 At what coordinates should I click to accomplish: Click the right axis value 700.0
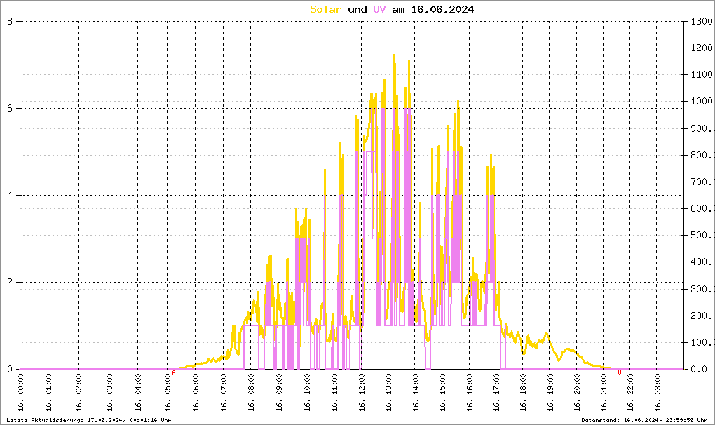(x=702, y=182)
